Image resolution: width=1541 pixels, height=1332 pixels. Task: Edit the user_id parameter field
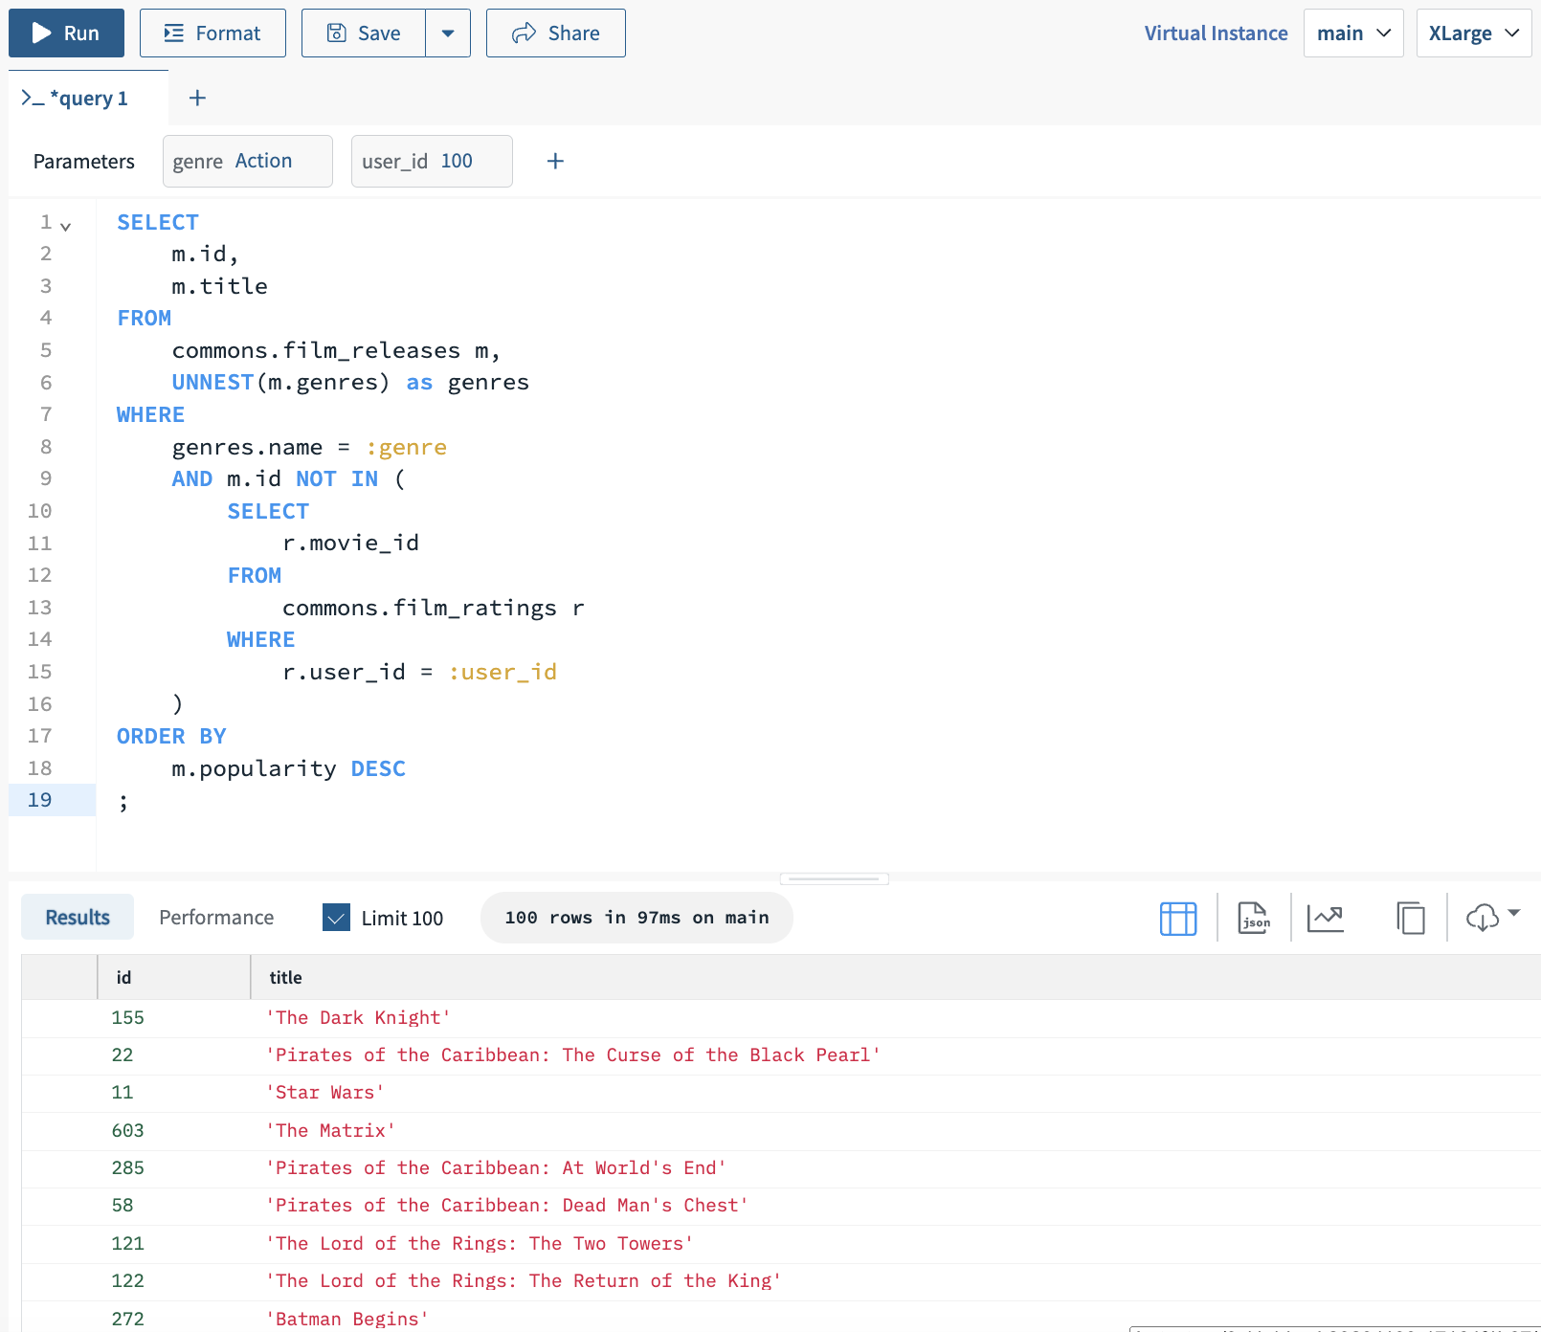tap(432, 161)
